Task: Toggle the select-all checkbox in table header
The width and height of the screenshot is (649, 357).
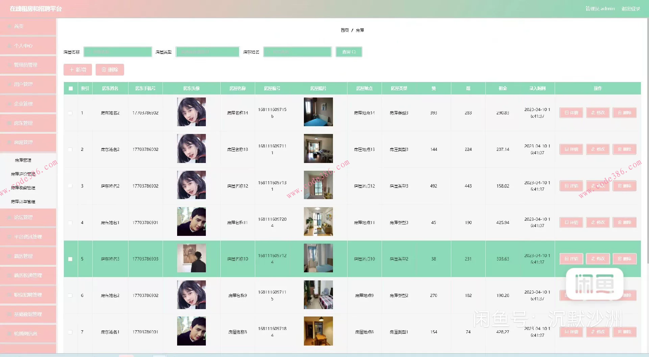Action: pyautogui.click(x=71, y=88)
